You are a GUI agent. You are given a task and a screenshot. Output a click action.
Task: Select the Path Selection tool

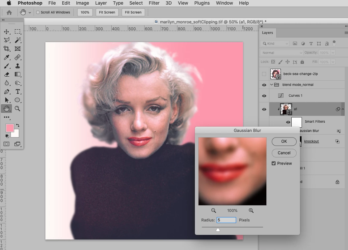tap(7, 100)
